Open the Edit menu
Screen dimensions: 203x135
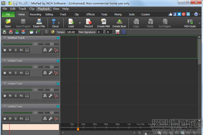pyautogui.click(x=13, y=9)
